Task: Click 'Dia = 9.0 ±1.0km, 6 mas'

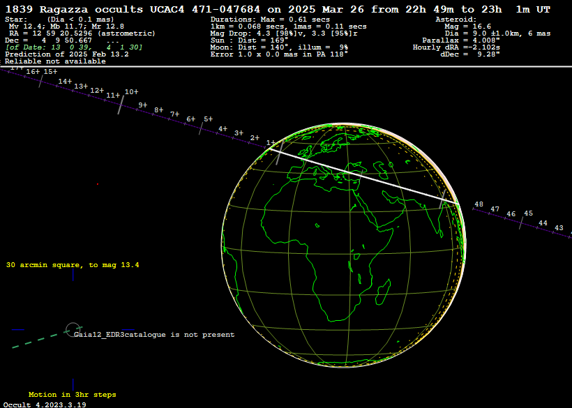Action: (x=497, y=33)
